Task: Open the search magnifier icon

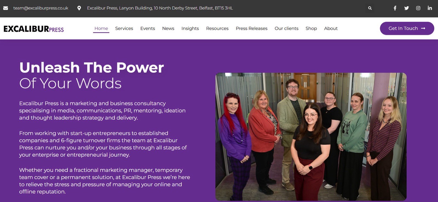Action: tap(370, 8)
